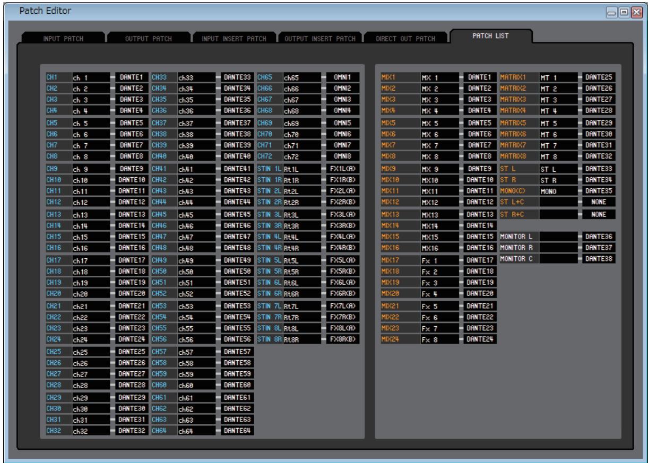This screenshot has width=648, height=463.
Task: Click the DANTE38 patch for MONITOR C
Action: point(599,258)
